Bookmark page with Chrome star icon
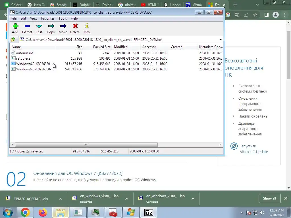This screenshot has height=218, width=291. click(255, 15)
